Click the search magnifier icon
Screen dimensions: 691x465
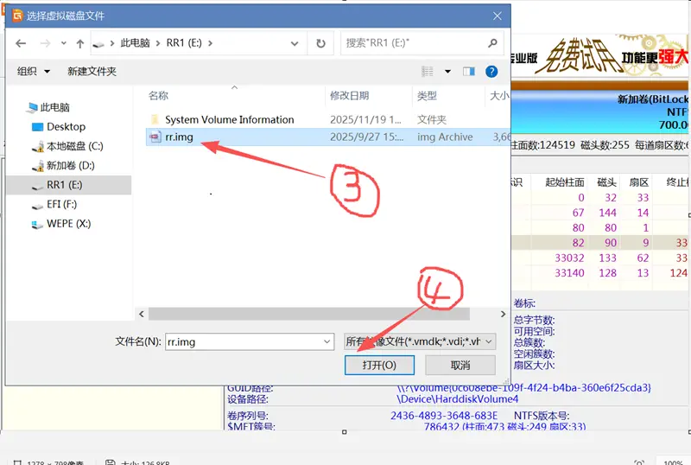[x=492, y=43]
